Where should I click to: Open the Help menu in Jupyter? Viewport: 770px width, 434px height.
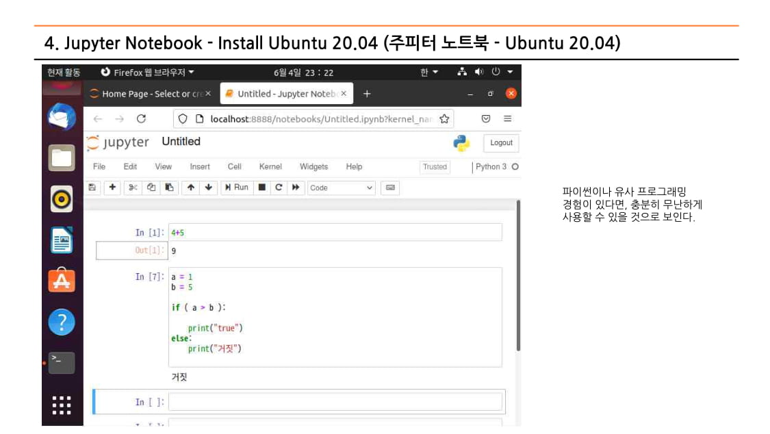click(354, 167)
